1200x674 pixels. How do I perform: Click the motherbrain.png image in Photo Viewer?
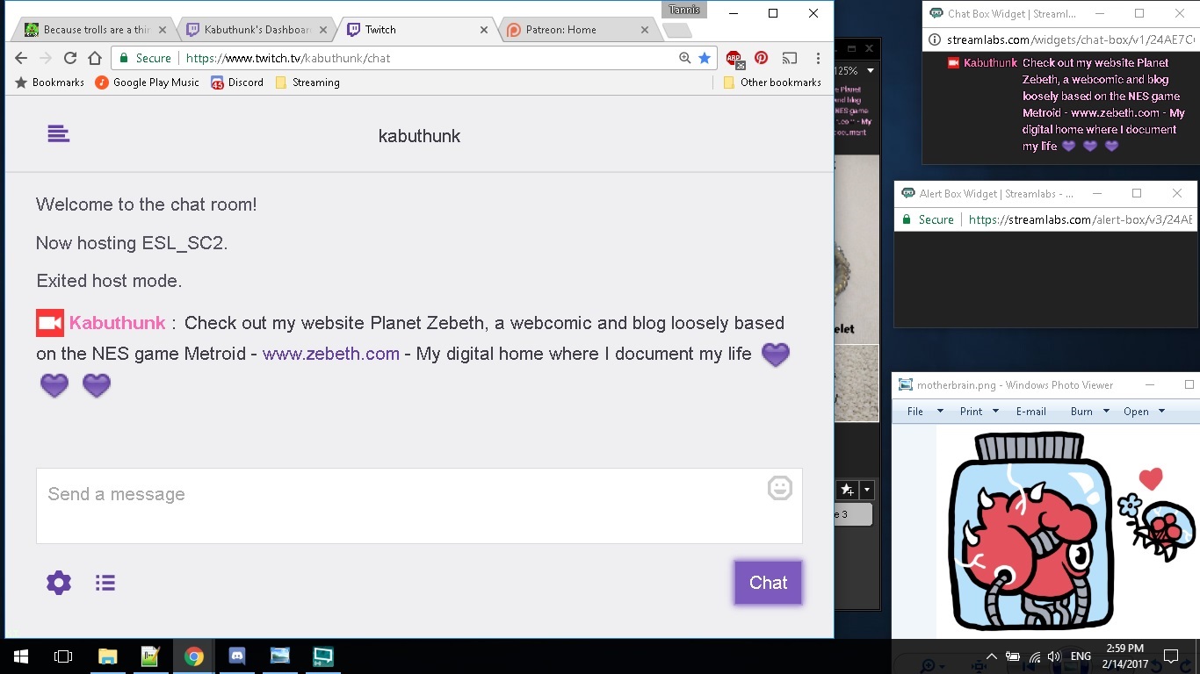[x=1067, y=533]
